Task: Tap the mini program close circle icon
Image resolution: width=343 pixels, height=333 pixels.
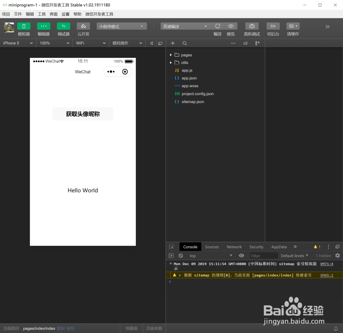Action: click(x=125, y=72)
